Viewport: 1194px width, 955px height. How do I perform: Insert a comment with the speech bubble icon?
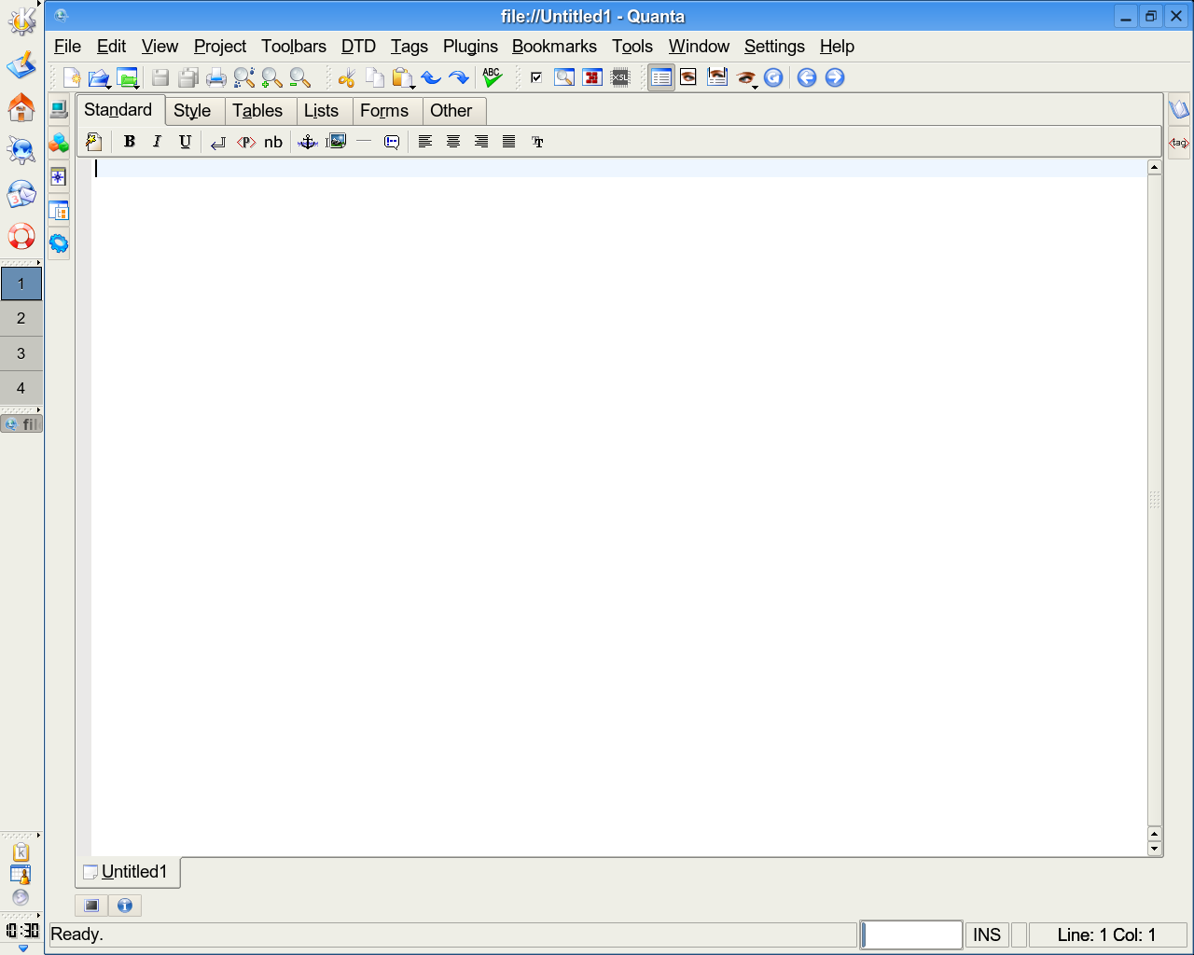[392, 142]
